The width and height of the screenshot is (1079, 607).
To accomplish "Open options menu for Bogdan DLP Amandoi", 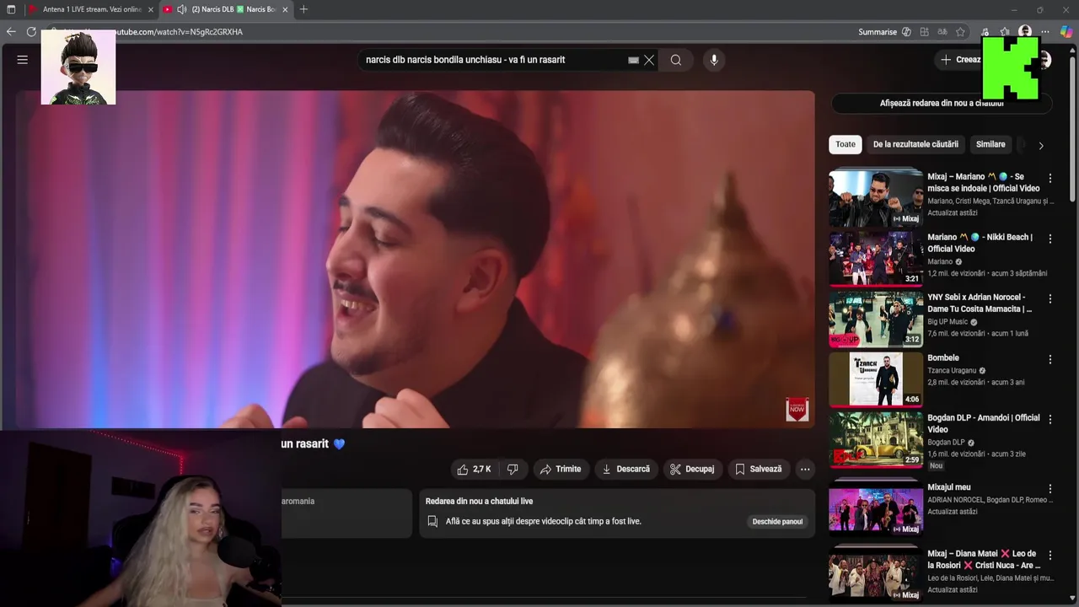I will [1050, 419].
